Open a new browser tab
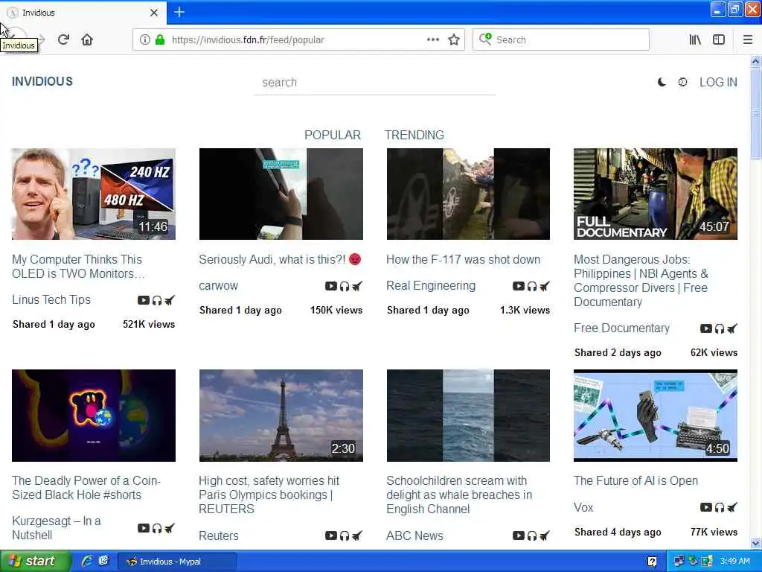This screenshot has width=762, height=572. pyautogui.click(x=179, y=12)
